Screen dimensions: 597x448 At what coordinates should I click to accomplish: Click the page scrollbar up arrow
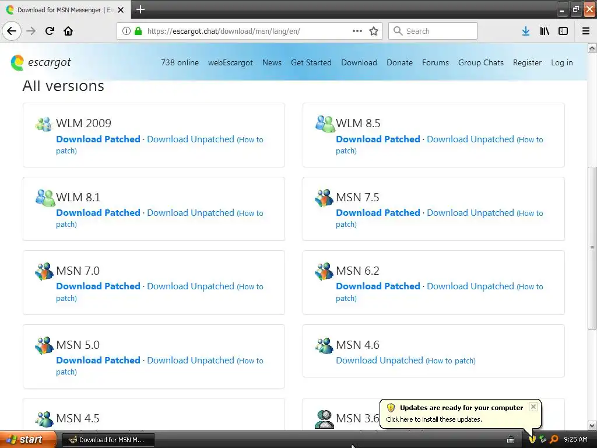pos(592,48)
